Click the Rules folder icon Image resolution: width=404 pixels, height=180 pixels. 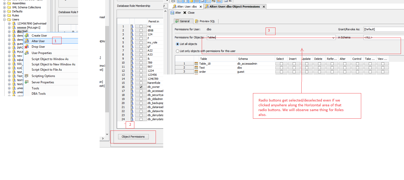(9, 15)
